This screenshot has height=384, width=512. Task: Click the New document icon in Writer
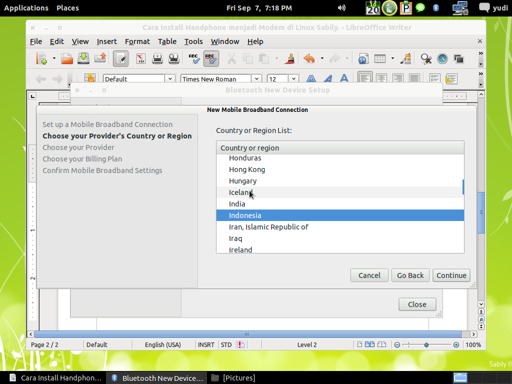click(x=41, y=59)
